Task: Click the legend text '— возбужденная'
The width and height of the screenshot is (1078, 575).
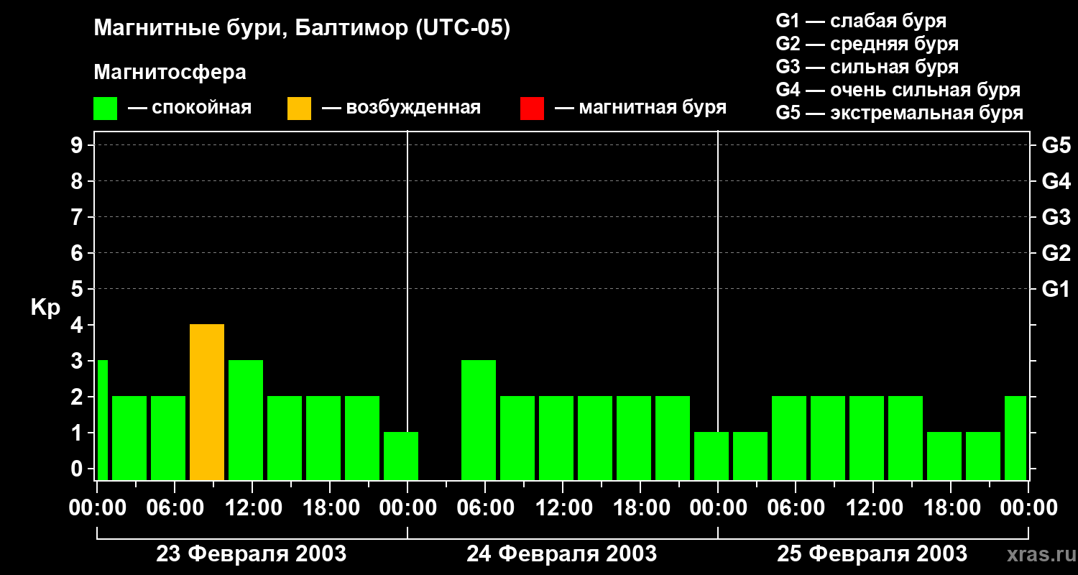Action: click(401, 108)
